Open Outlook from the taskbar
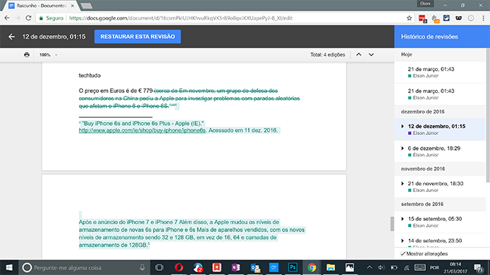Screen dimensions: 490x275 tap(255, 267)
